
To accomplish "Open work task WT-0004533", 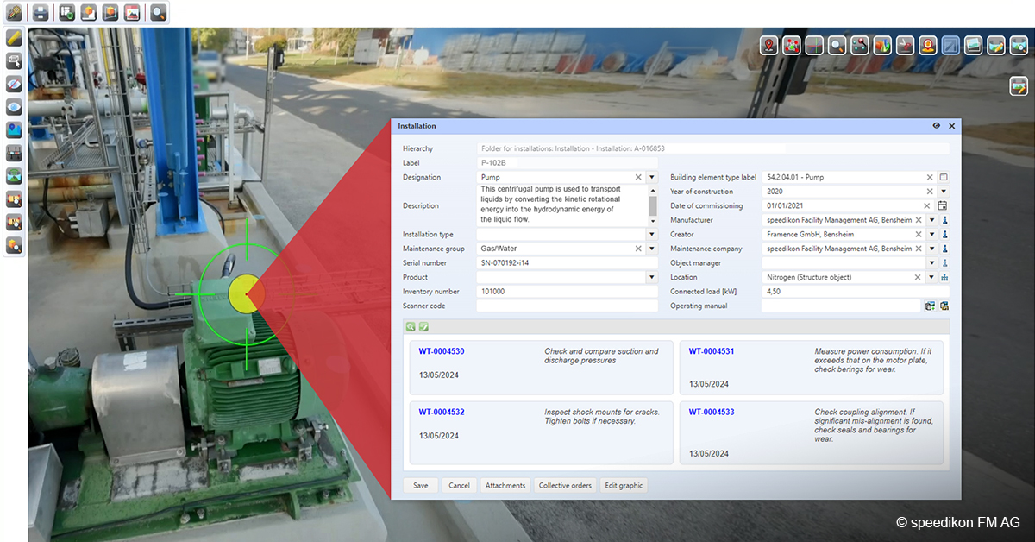I will 712,412.
